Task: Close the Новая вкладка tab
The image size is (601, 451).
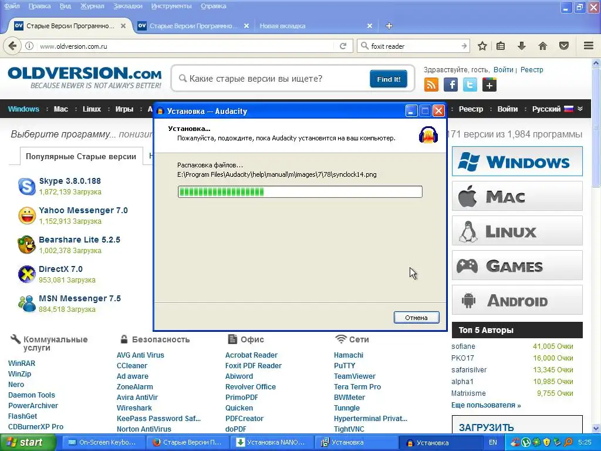Action: tap(370, 26)
